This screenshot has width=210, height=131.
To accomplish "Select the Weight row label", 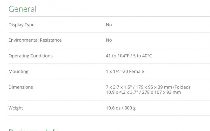I will [16, 108].
